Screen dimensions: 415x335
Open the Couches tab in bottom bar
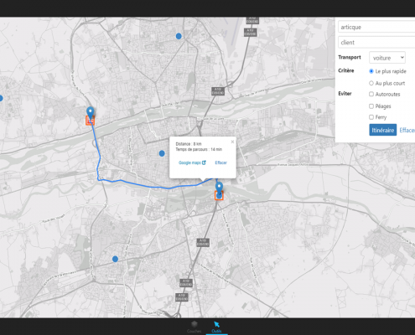[195, 327]
